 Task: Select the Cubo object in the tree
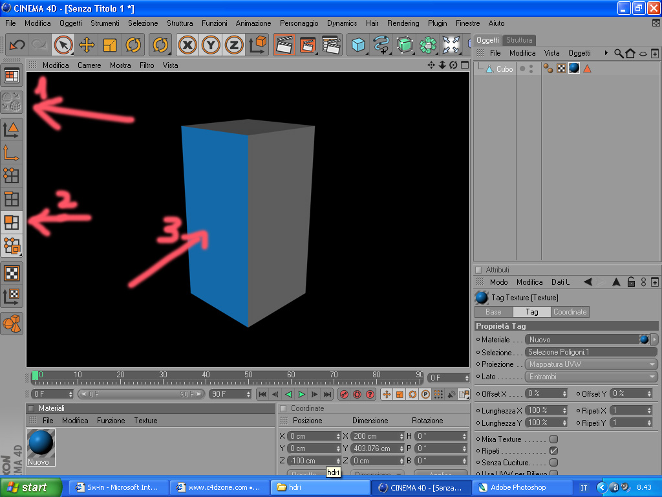504,69
